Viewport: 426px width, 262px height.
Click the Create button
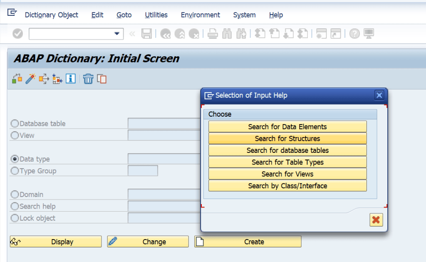pyautogui.click(x=248, y=242)
